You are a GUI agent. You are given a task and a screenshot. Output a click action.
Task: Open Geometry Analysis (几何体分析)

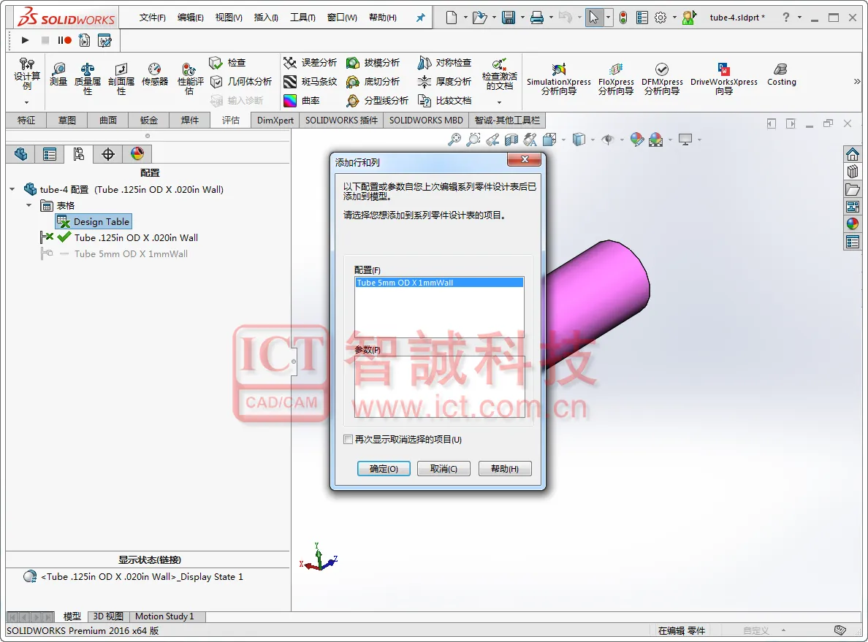pyautogui.click(x=241, y=81)
